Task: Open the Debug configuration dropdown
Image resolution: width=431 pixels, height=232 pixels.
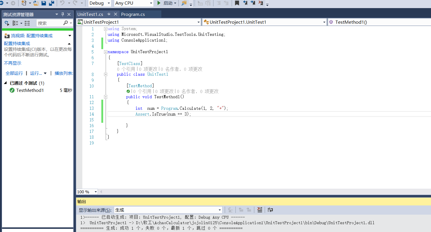Action: [x=109, y=3]
